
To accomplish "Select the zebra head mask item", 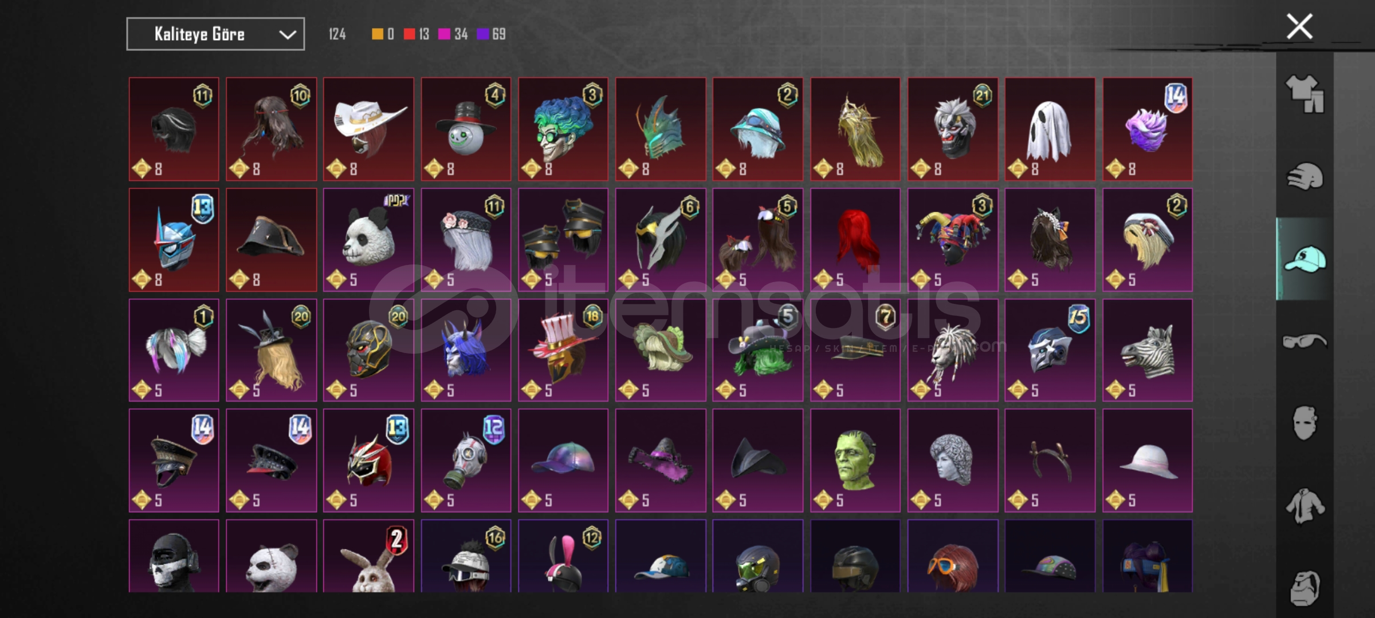I will pos(1147,350).
